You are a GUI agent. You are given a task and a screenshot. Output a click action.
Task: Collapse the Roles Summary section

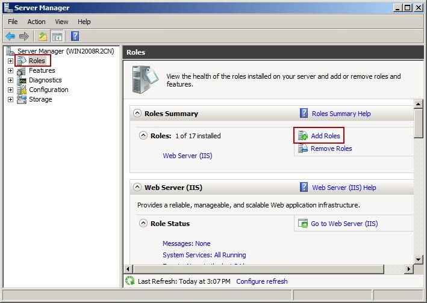tap(137, 113)
